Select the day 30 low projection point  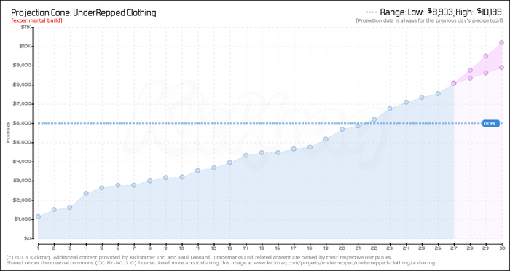coord(501,67)
